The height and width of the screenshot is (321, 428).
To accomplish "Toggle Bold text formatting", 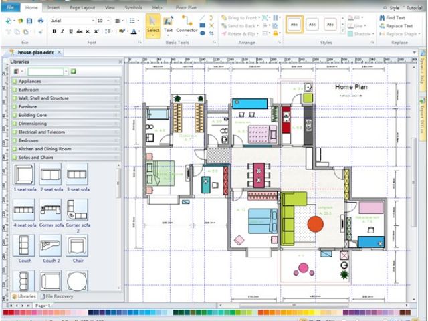I will pyautogui.click(x=53, y=31).
